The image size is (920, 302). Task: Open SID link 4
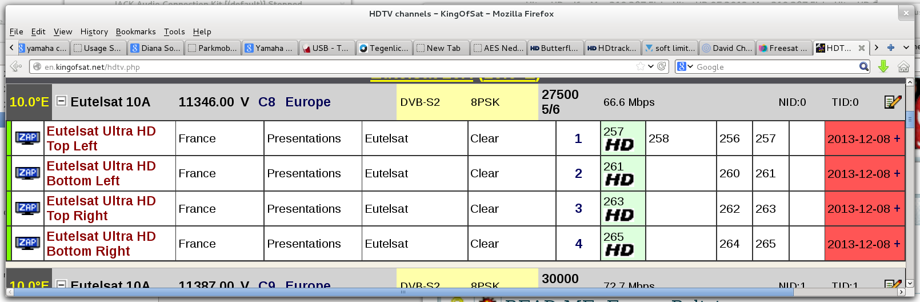pos(578,244)
